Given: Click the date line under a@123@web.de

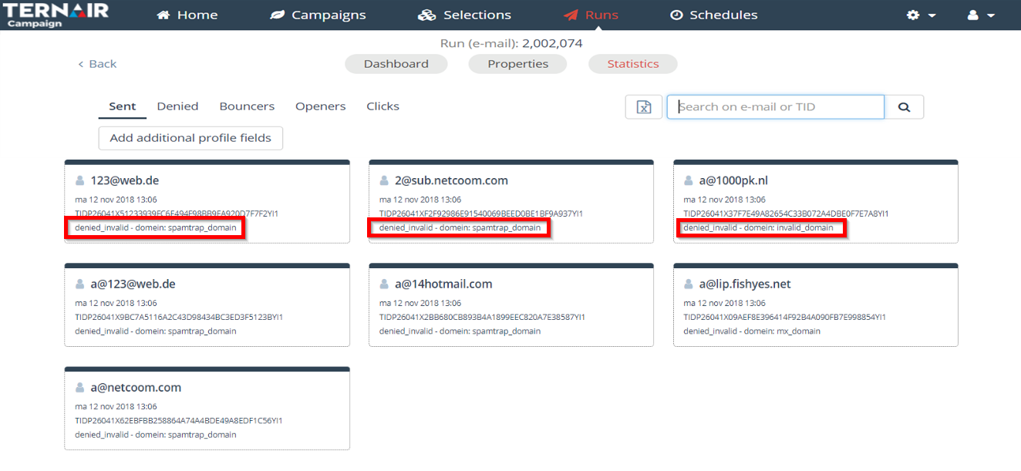Looking at the screenshot, I should (x=116, y=303).
